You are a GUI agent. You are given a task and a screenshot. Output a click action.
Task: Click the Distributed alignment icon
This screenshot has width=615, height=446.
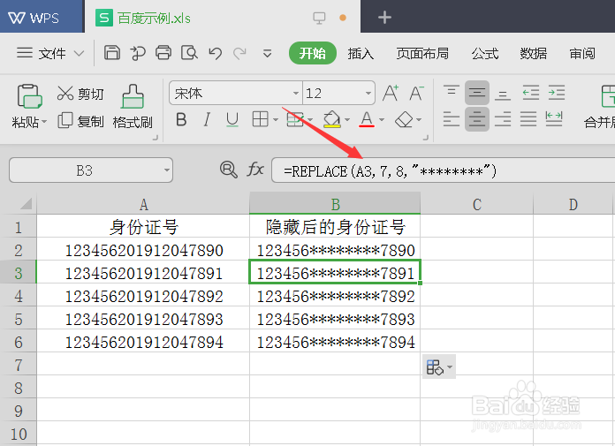[554, 119]
